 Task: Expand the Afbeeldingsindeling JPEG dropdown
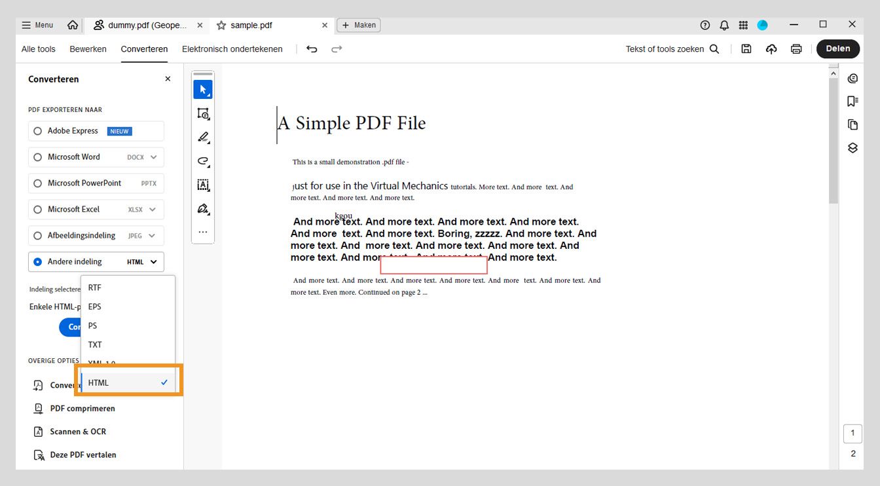[x=153, y=236]
